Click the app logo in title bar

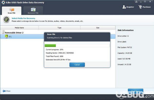(x=3, y=3)
